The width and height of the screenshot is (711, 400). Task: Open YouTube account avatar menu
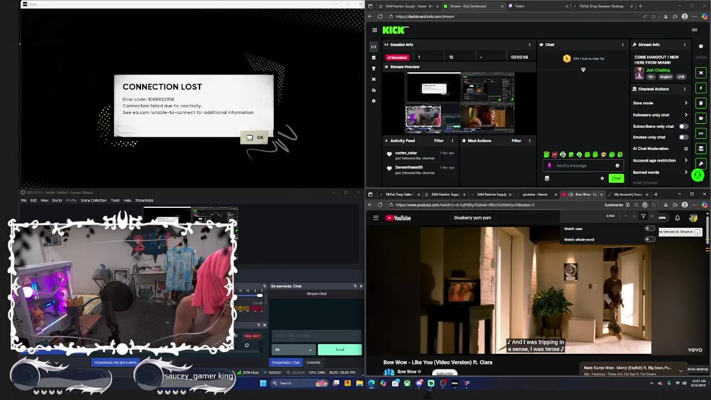[x=693, y=218]
